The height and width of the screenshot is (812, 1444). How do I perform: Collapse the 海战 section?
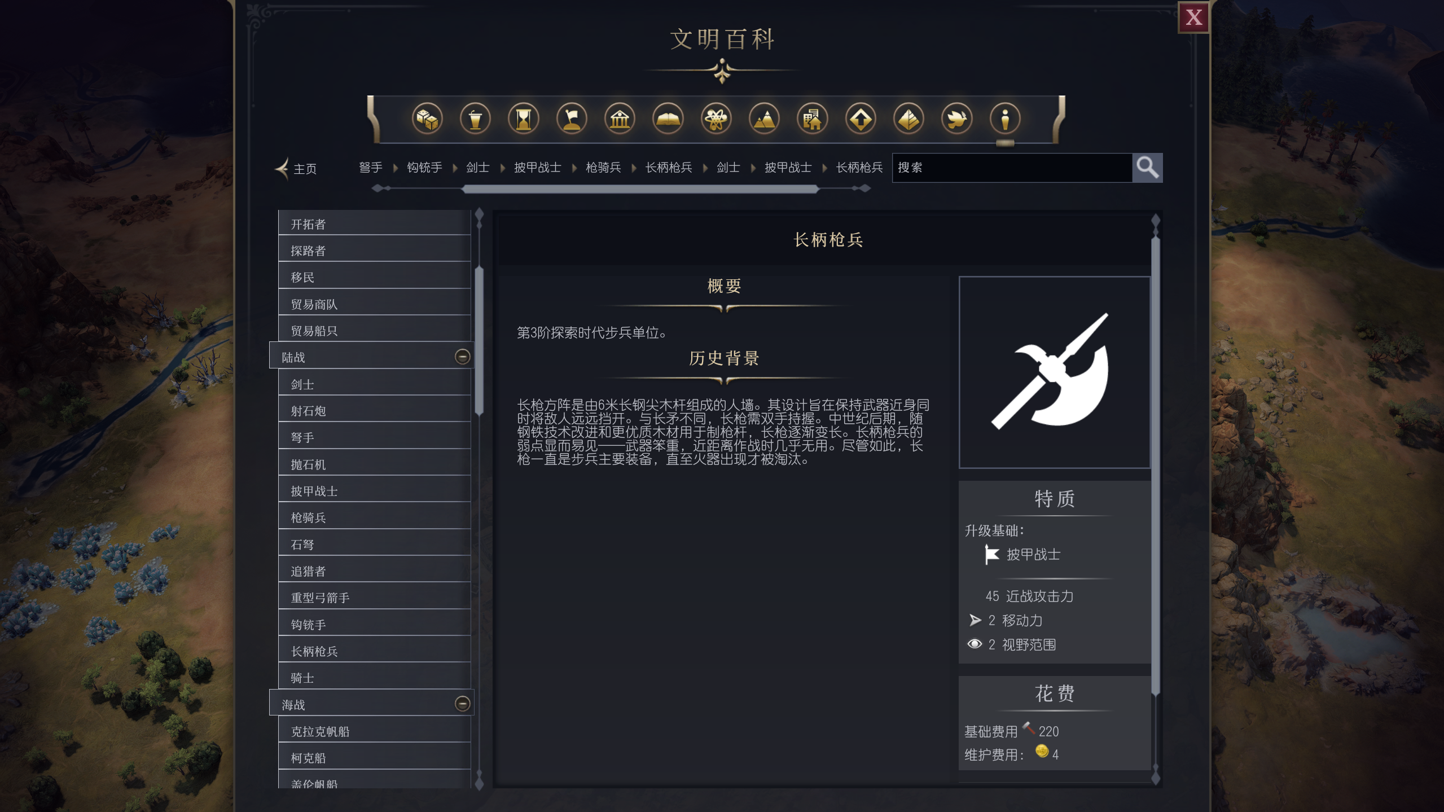pyautogui.click(x=462, y=704)
